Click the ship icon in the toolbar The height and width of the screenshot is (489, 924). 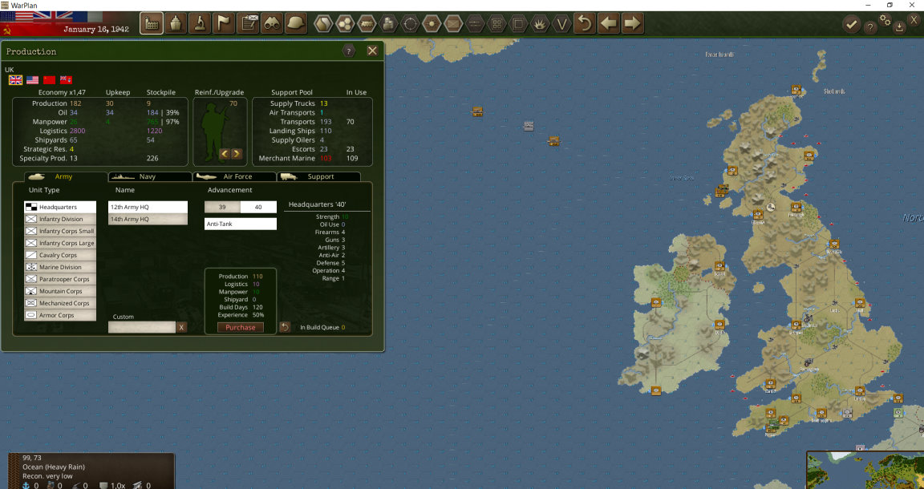tap(176, 23)
